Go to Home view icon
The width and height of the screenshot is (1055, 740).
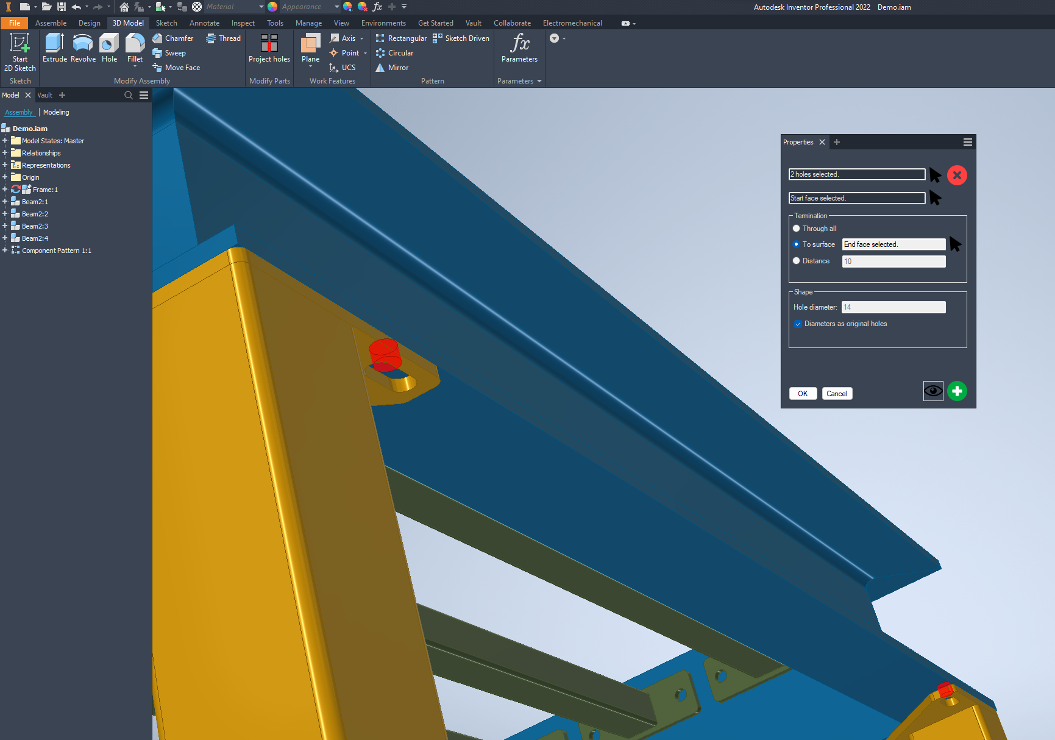(x=124, y=7)
